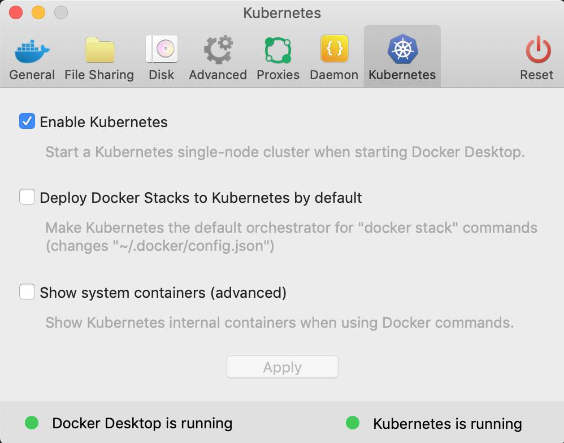This screenshot has width=564, height=443.
Task: Check Show system containers (advanced)
Action: coord(27,292)
